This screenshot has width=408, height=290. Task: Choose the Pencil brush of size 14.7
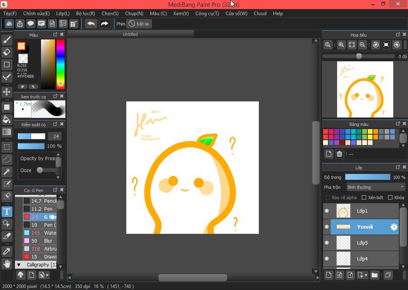pyautogui.click(x=39, y=201)
